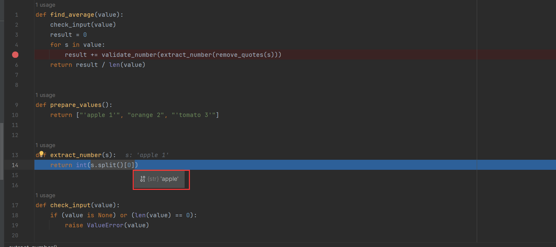
Task: Click '1 usage' hint above check_input
Action: tap(45, 196)
